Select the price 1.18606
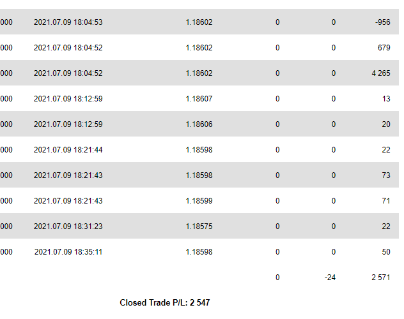Screen dimensions: 404x319 tap(199, 124)
